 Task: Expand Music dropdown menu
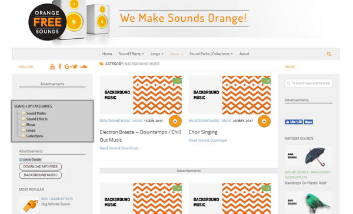tap(176, 54)
